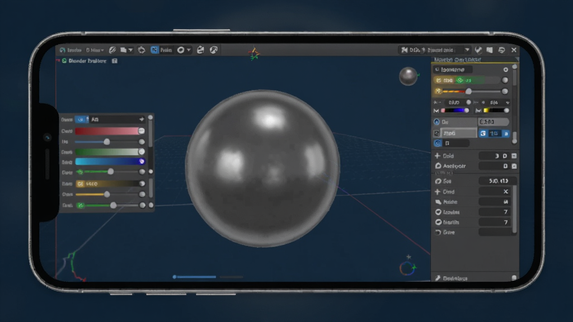Click the circular arrows icon in top toolbar

tap(142, 50)
